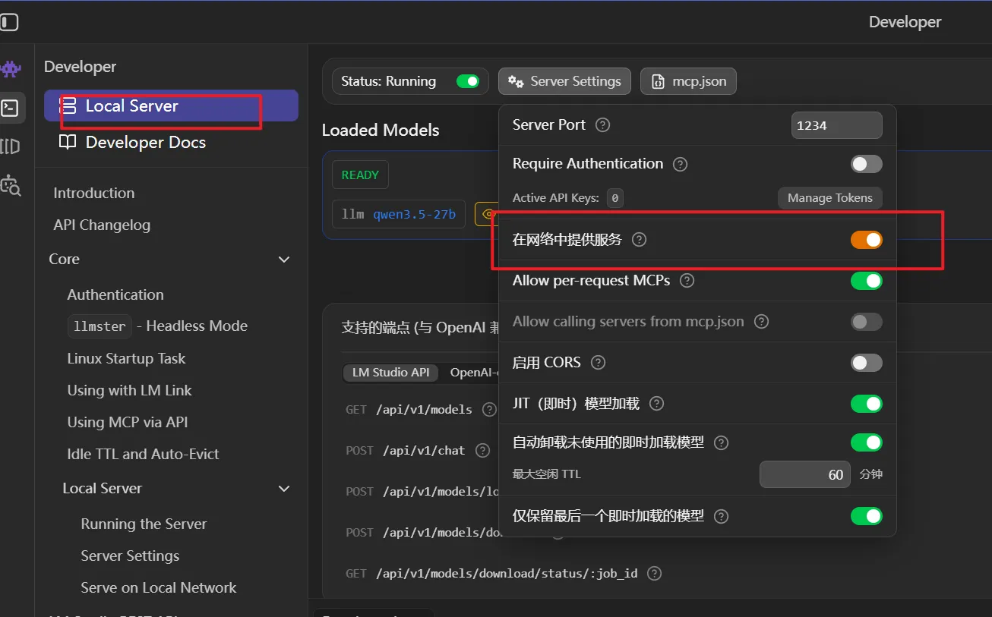Screen dimensions: 992x617
Task: Collapse the Local Server docs subsection chevron
Action: [284, 489]
